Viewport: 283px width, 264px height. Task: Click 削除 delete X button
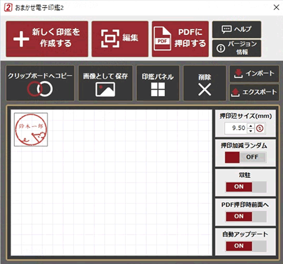pos(205,83)
